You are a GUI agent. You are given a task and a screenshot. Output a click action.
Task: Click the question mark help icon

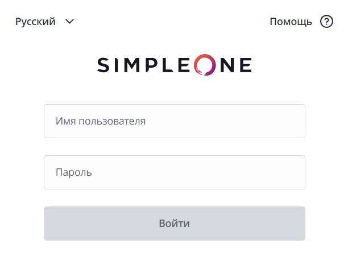pyautogui.click(x=326, y=22)
